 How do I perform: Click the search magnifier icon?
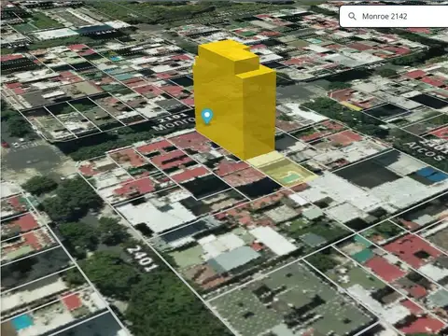352,16
